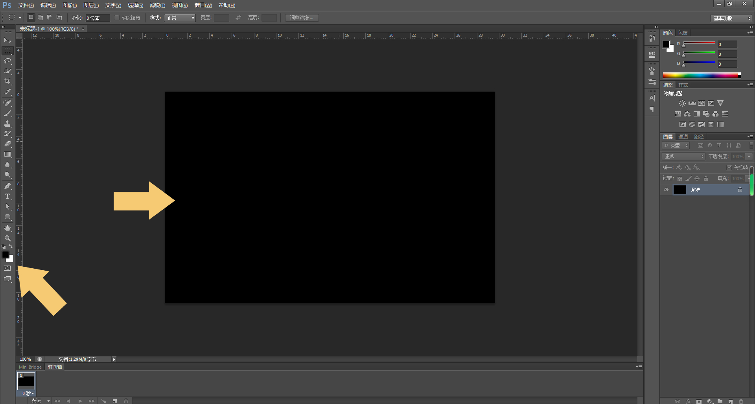Select the History Brush tool
The width and height of the screenshot is (755, 404).
tap(7, 134)
